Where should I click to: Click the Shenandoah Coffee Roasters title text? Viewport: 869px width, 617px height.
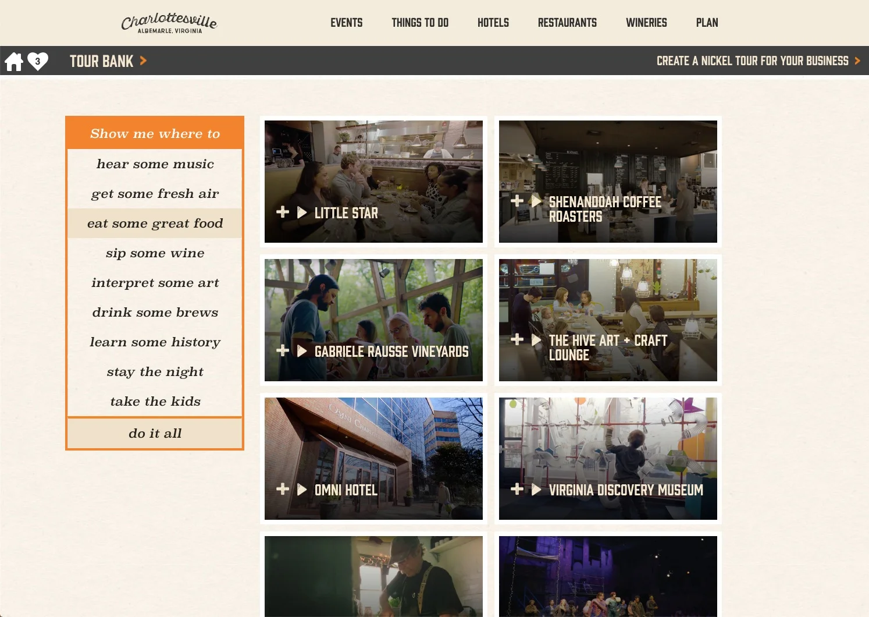pyautogui.click(x=605, y=209)
